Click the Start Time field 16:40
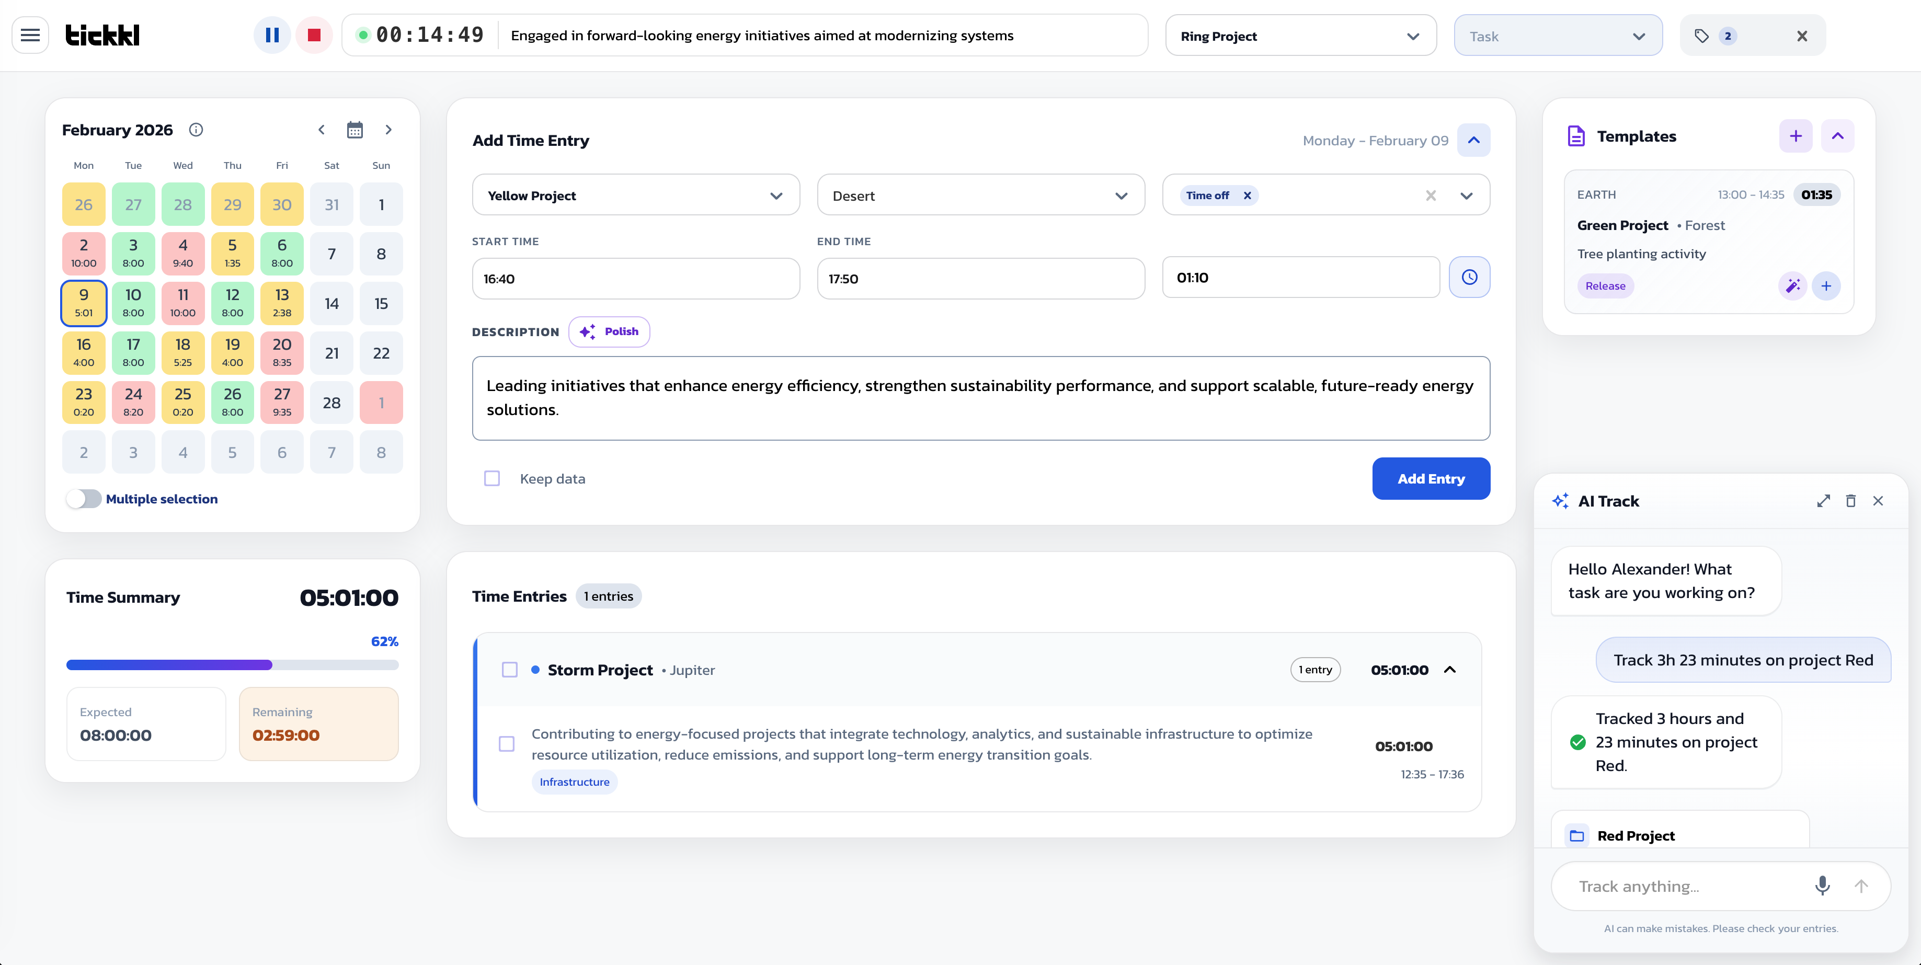 (x=635, y=279)
